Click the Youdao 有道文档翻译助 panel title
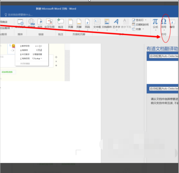The height and width of the screenshot is (173, 179). pyautogui.click(x=162, y=49)
